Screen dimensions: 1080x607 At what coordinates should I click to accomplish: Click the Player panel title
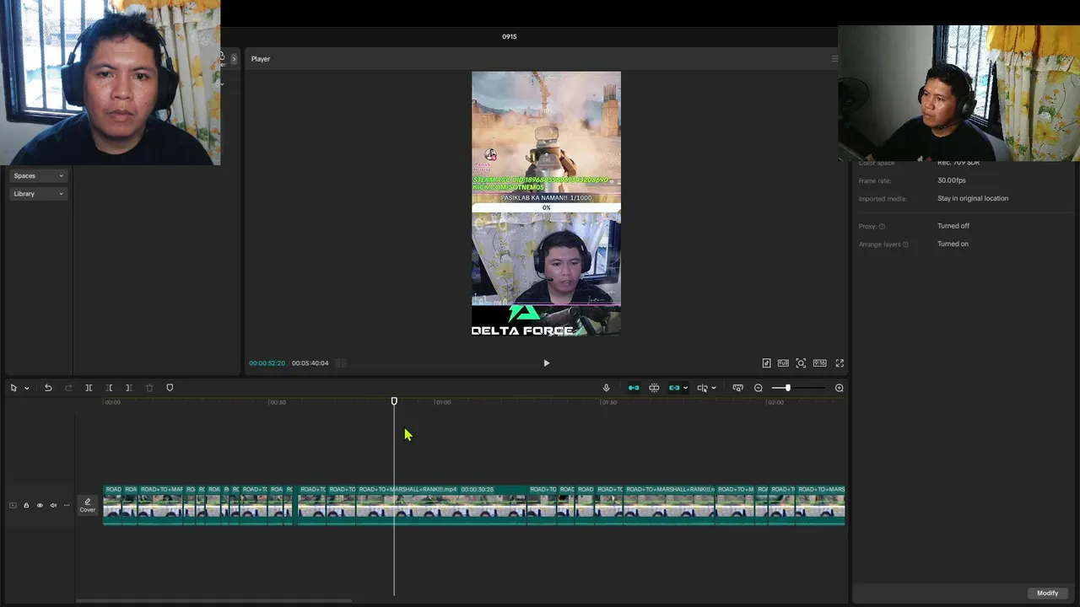click(x=261, y=59)
